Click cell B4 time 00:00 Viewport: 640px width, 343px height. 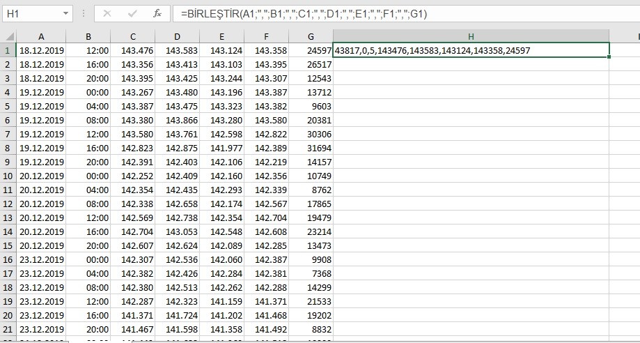[x=88, y=93]
